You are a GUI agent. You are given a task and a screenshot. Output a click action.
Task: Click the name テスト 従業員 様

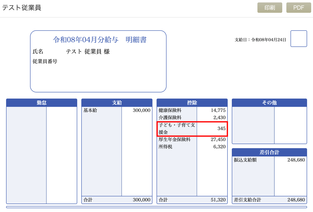point(88,51)
